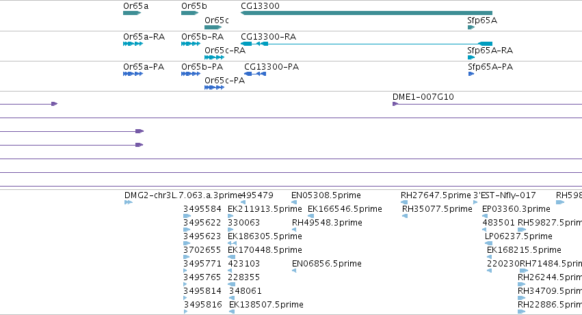Click the Or65b gene label
Screen dimensions: 582x315
pyautogui.click(x=194, y=6)
